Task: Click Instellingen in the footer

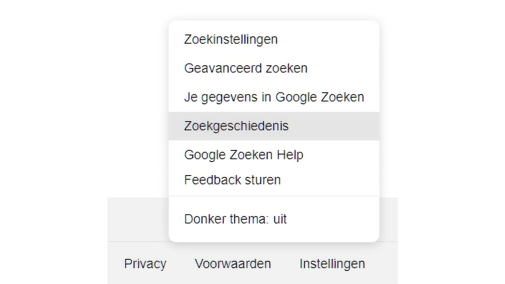Action: 332,264
